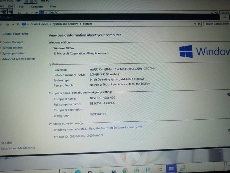Go to System and Security breadcrumb
This screenshot has width=230, height=173.
point(65,24)
